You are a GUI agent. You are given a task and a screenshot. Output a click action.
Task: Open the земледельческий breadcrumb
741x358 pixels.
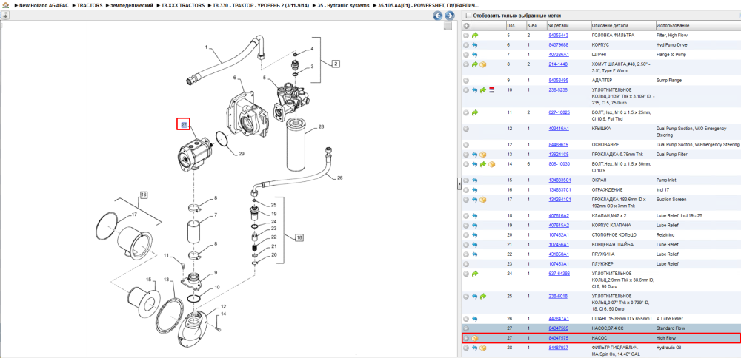tap(131, 5)
